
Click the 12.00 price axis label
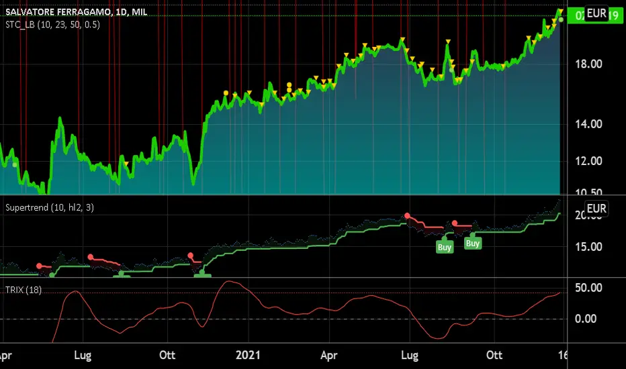[588, 161]
